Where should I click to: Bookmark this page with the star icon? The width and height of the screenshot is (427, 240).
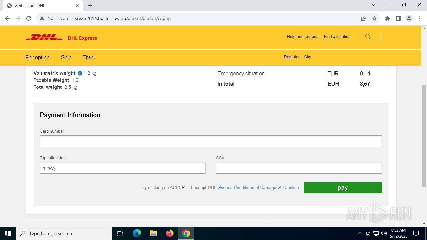click(374, 18)
